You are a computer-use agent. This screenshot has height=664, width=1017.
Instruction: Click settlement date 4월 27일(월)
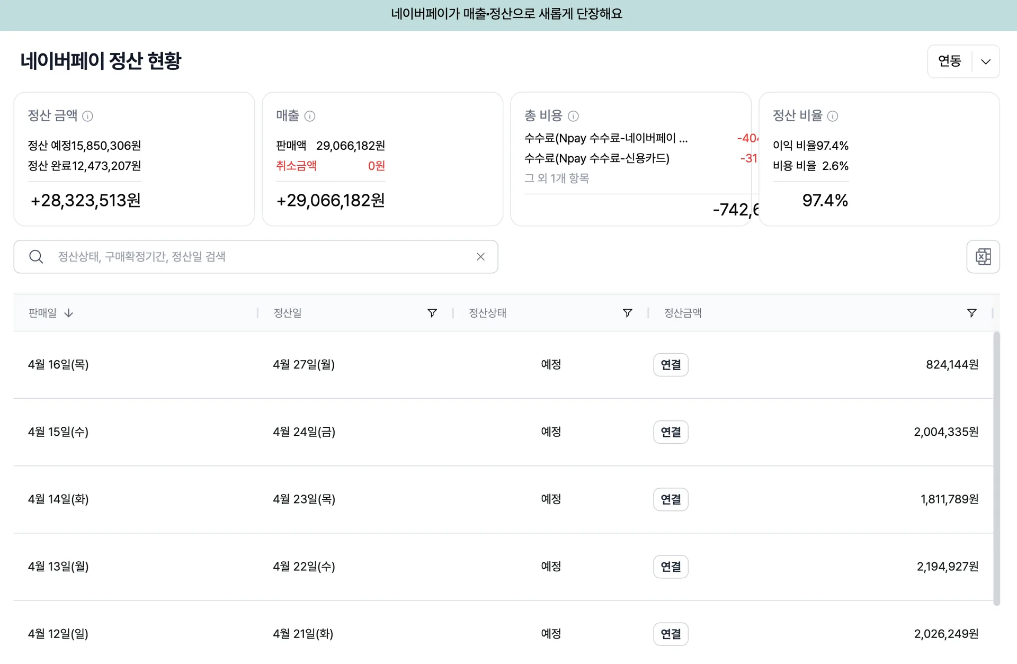(304, 364)
